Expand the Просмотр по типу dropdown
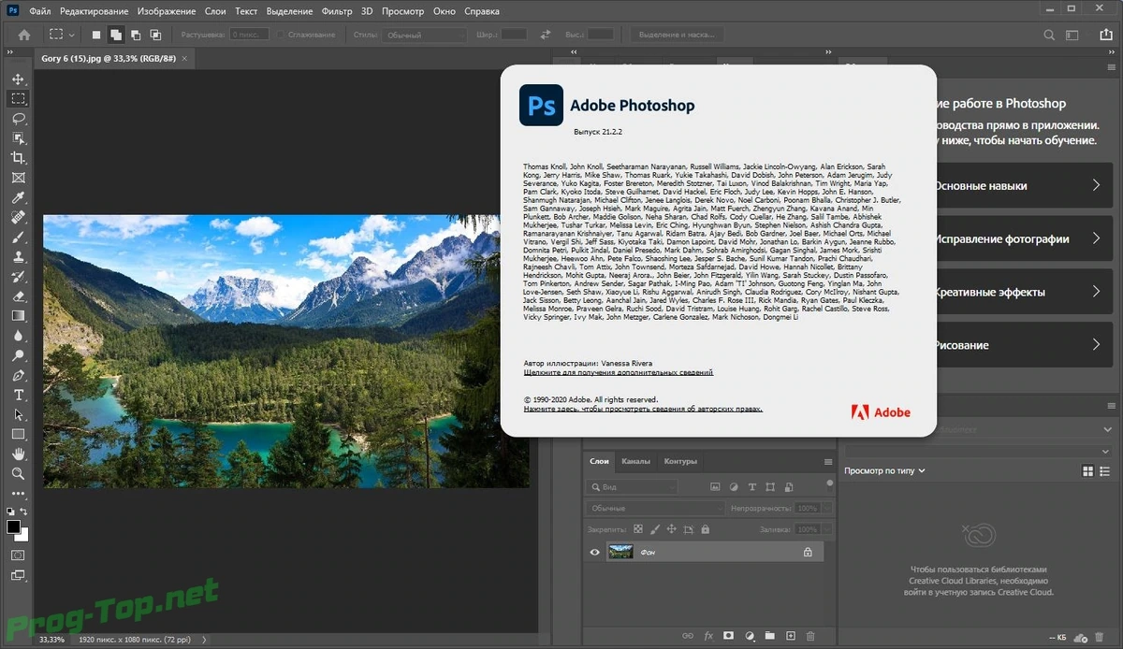This screenshot has height=649, width=1123. click(x=885, y=470)
